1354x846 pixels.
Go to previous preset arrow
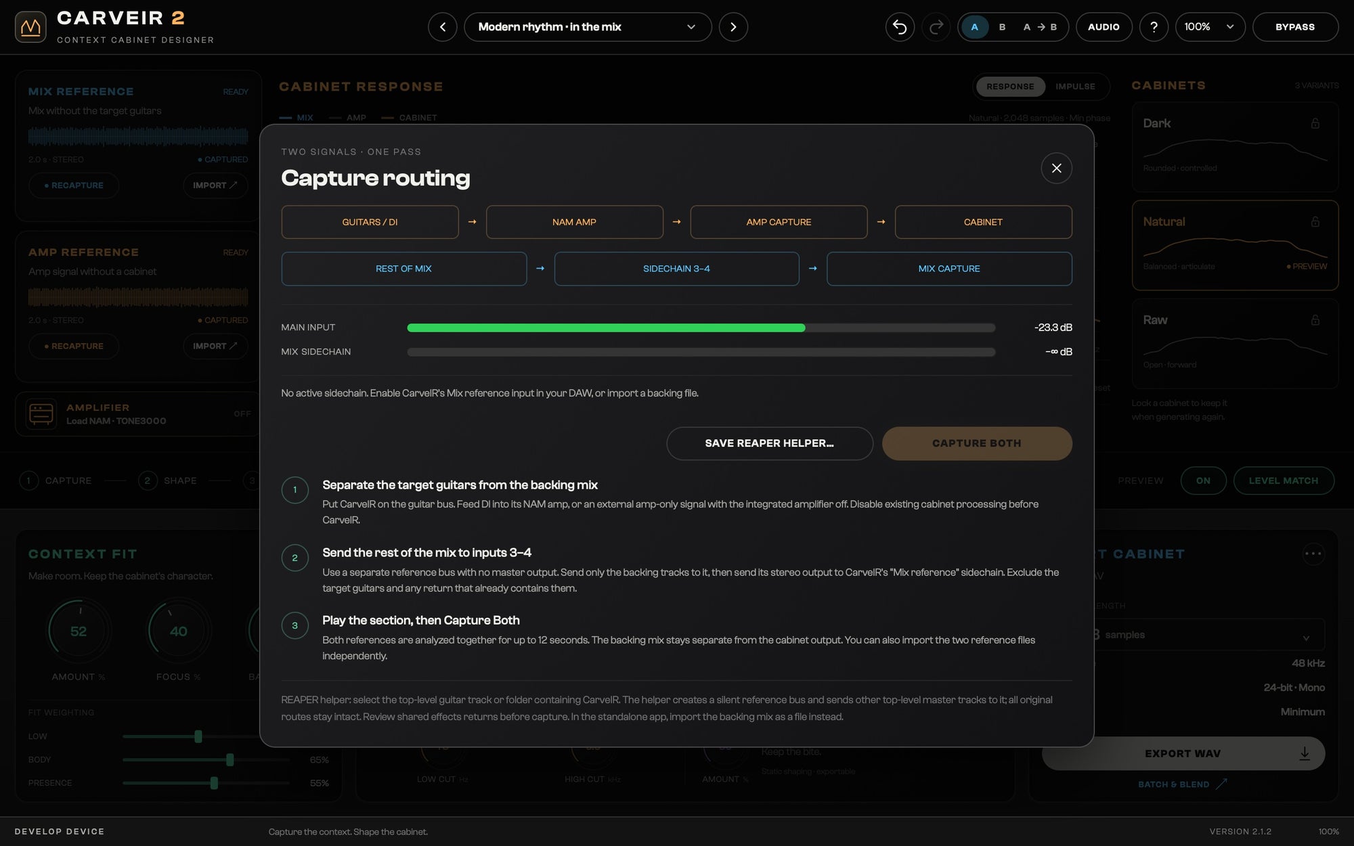click(x=443, y=27)
